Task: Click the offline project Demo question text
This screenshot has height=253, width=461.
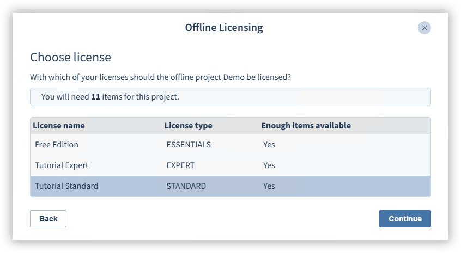Action: (x=160, y=77)
